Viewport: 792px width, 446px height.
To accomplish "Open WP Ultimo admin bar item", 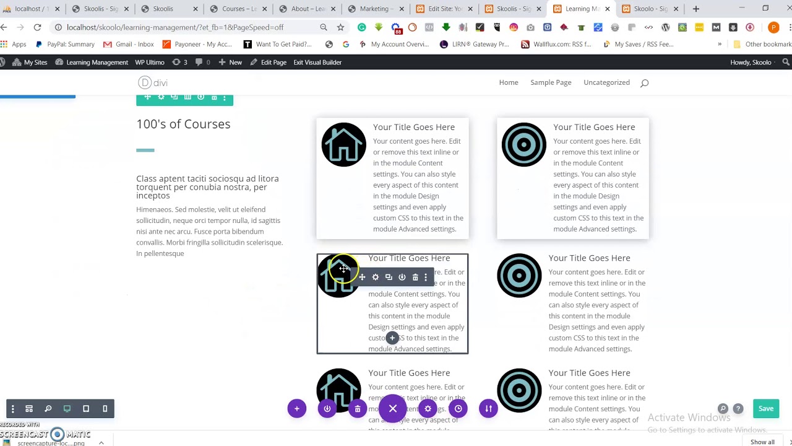I will pos(149,63).
